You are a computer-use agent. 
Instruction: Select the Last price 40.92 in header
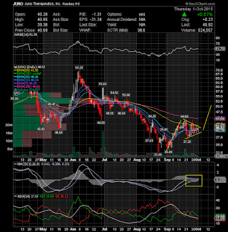click(x=208, y=25)
